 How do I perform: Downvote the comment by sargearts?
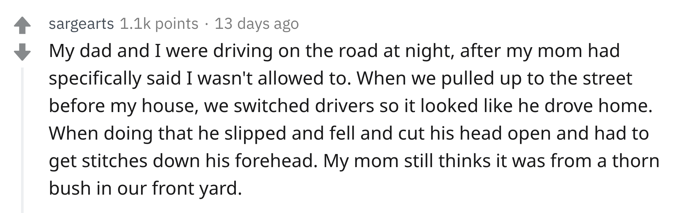click(22, 52)
